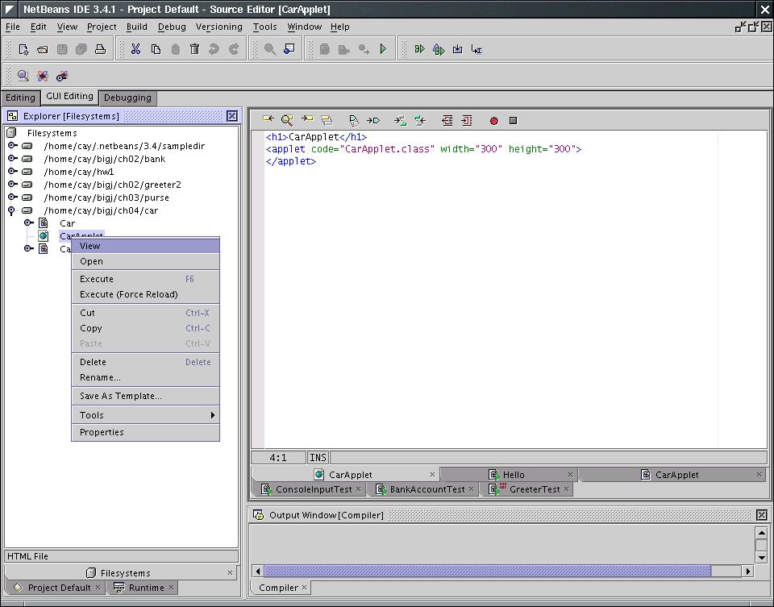Screen dimensions: 774x607
Task: Choose Execute (Force Reload) in context menu
Action: click(x=146, y=294)
